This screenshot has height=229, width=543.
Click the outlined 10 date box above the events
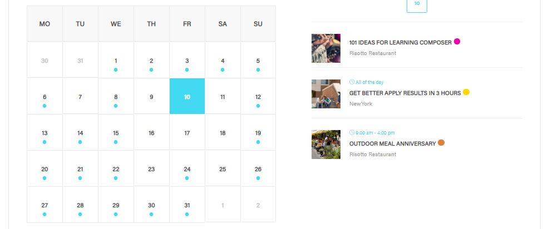(417, 5)
